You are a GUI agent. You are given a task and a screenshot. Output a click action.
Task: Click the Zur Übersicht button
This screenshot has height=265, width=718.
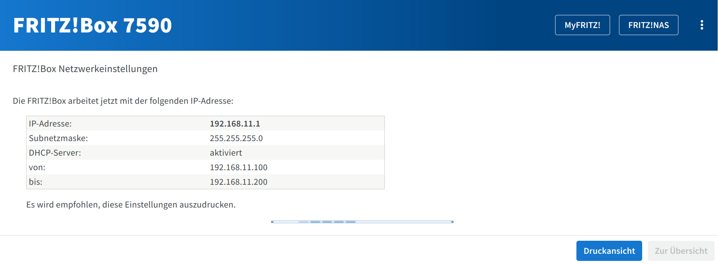681,251
